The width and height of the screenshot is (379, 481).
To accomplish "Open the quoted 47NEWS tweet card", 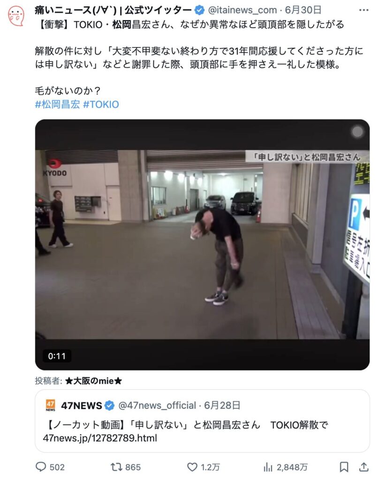I will pyautogui.click(x=202, y=421).
